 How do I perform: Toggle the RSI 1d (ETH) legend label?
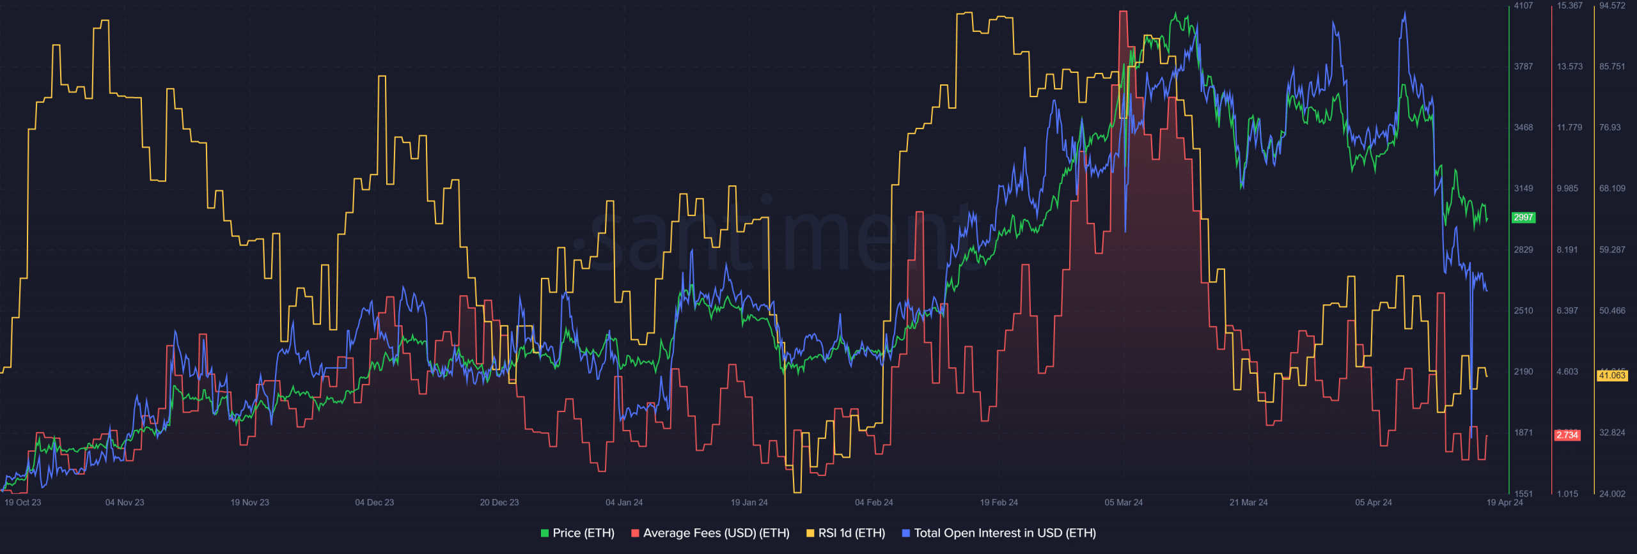[x=852, y=533]
